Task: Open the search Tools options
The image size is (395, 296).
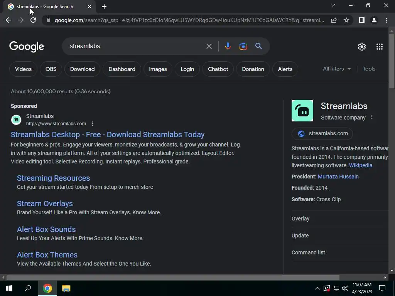Action: tap(369, 69)
